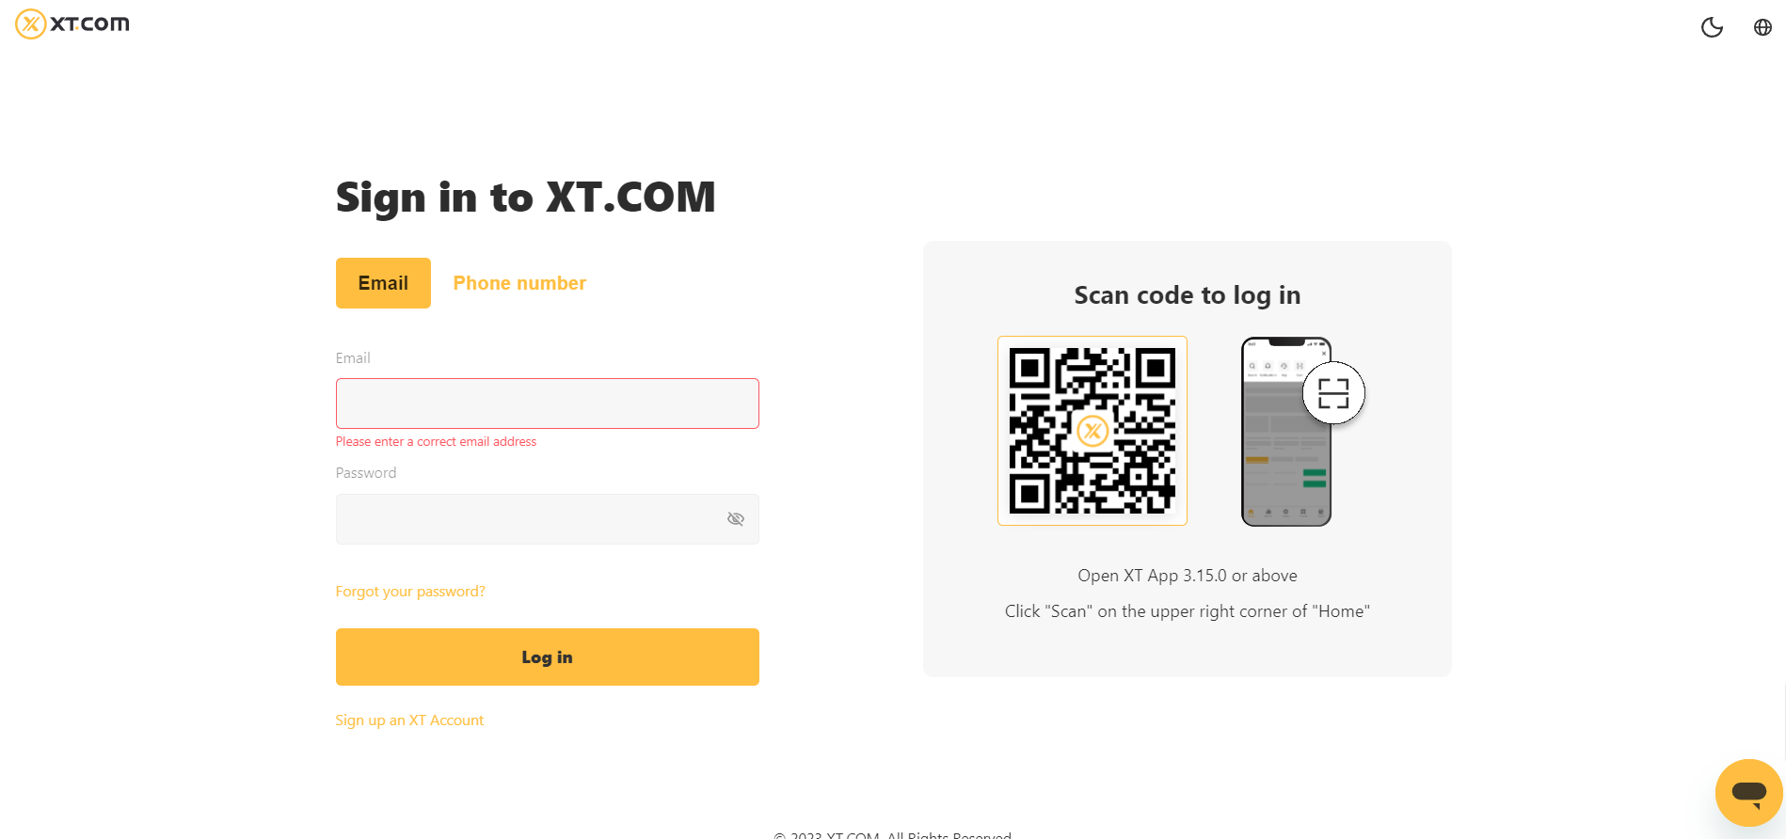The image size is (1786, 839).
Task: Switch to Phone number tab
Action: pyautogui.click(x=519, y=283)
